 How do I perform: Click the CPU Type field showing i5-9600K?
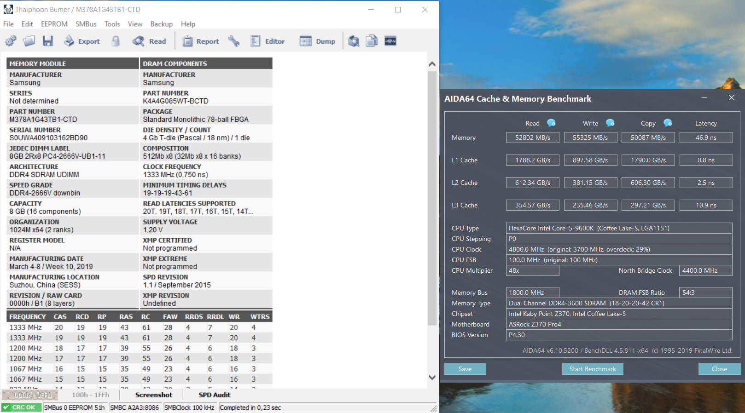619,228
